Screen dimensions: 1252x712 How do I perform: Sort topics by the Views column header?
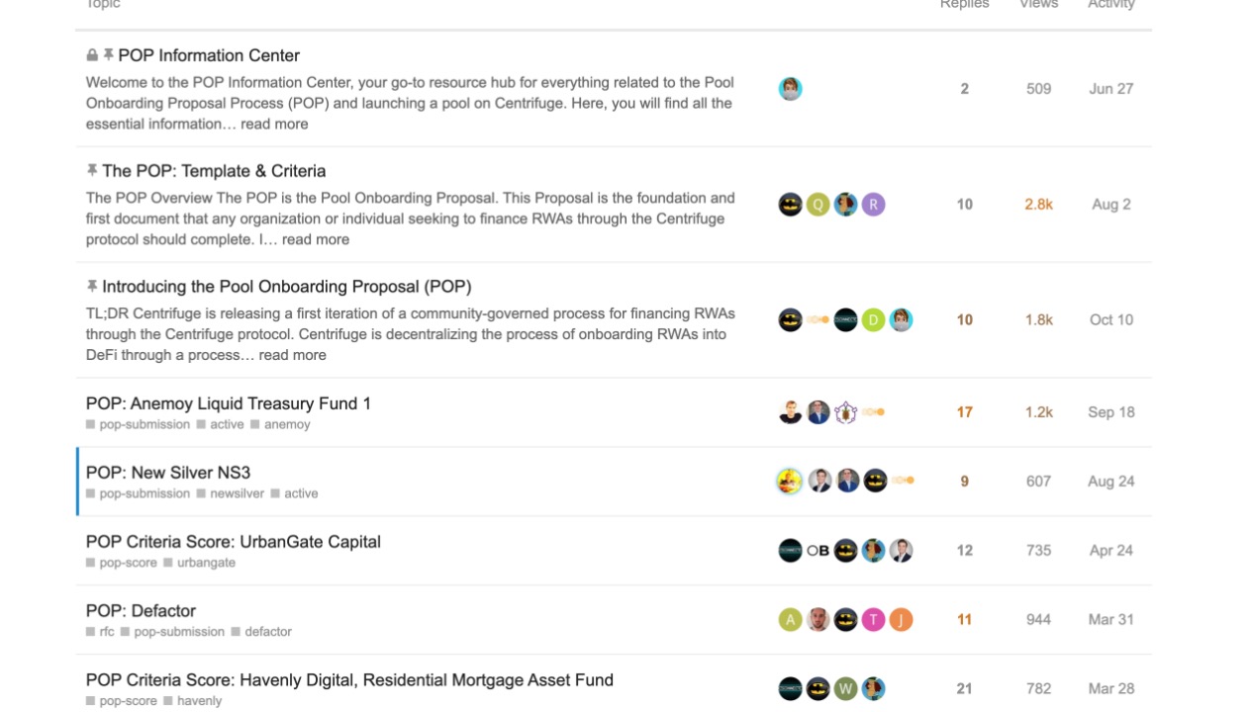tap(1039, 5)
